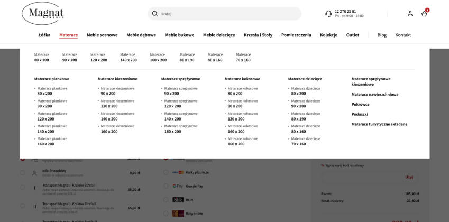This screenshot has width=449, height=222.
Task: Select Transport Magnat Kraków Strefa I option
Action: (x=23, y=188)
